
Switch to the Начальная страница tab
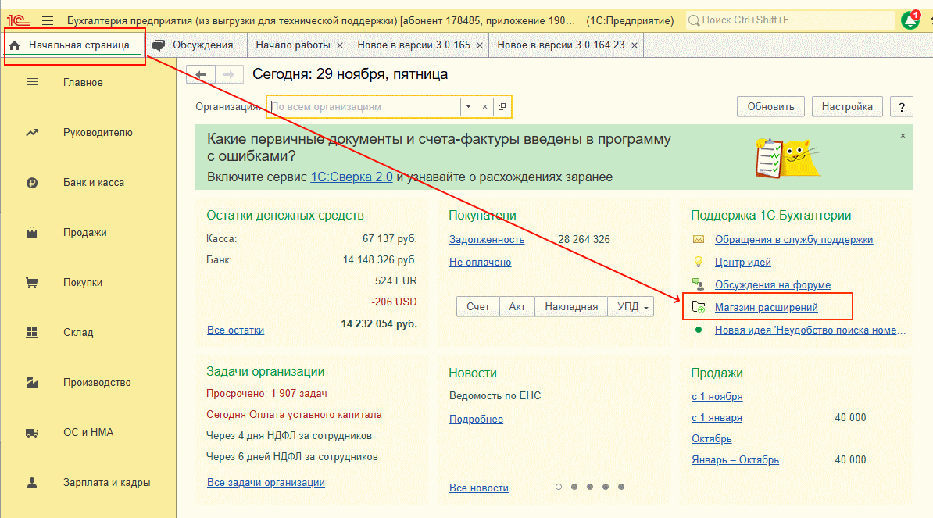click(x=74, y=45)
